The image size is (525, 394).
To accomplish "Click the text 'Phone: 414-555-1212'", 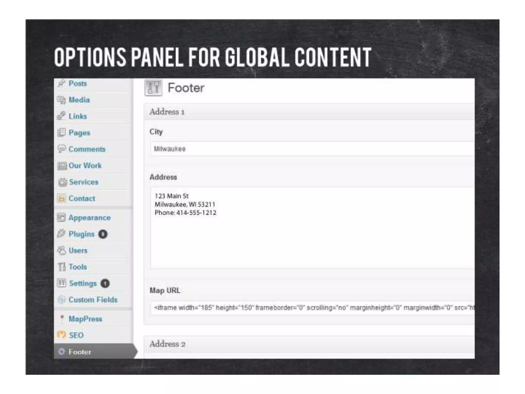I will pos(186,213).
